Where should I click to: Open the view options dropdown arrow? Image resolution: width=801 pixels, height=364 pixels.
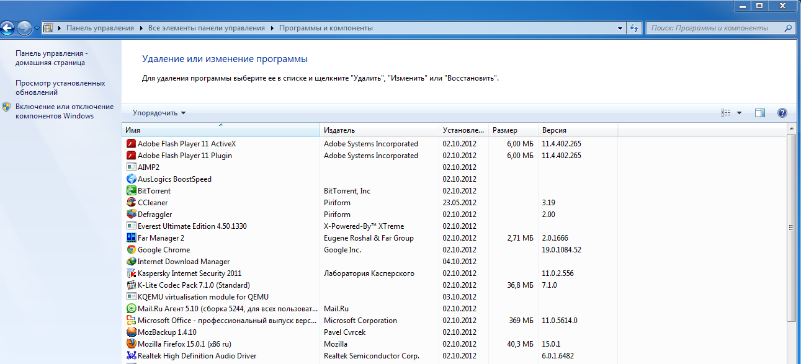(x=739, y=113)
